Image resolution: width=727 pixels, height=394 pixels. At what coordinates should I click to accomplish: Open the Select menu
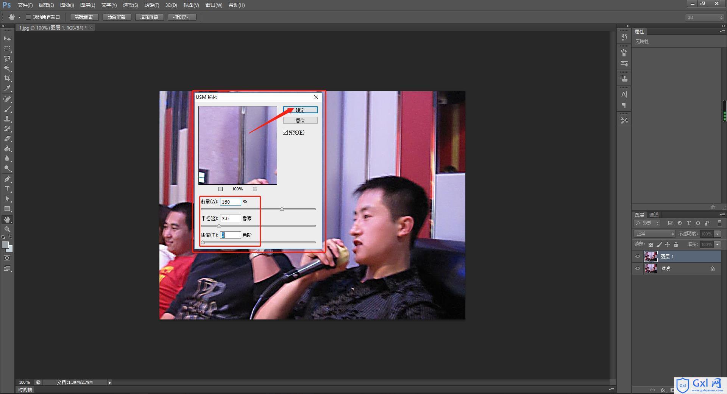130,5
